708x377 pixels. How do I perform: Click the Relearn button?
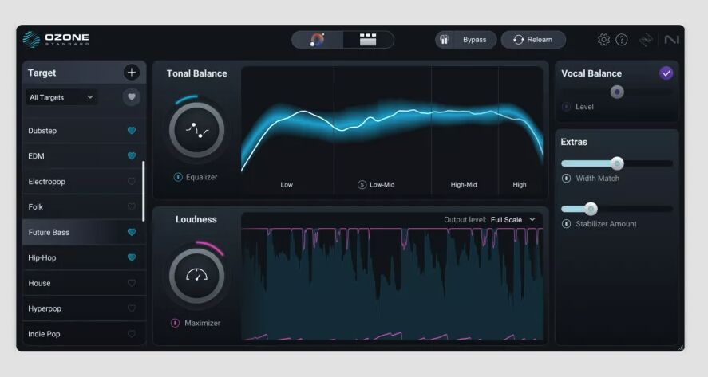(x=533, y=40)
